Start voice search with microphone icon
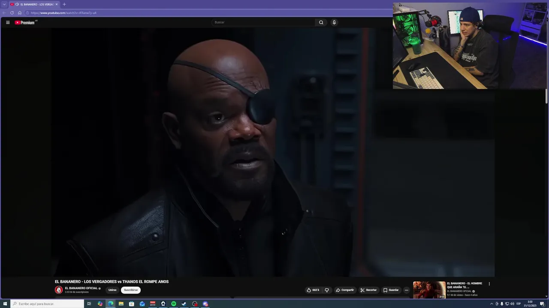549x308 pixels. [334, 22]
